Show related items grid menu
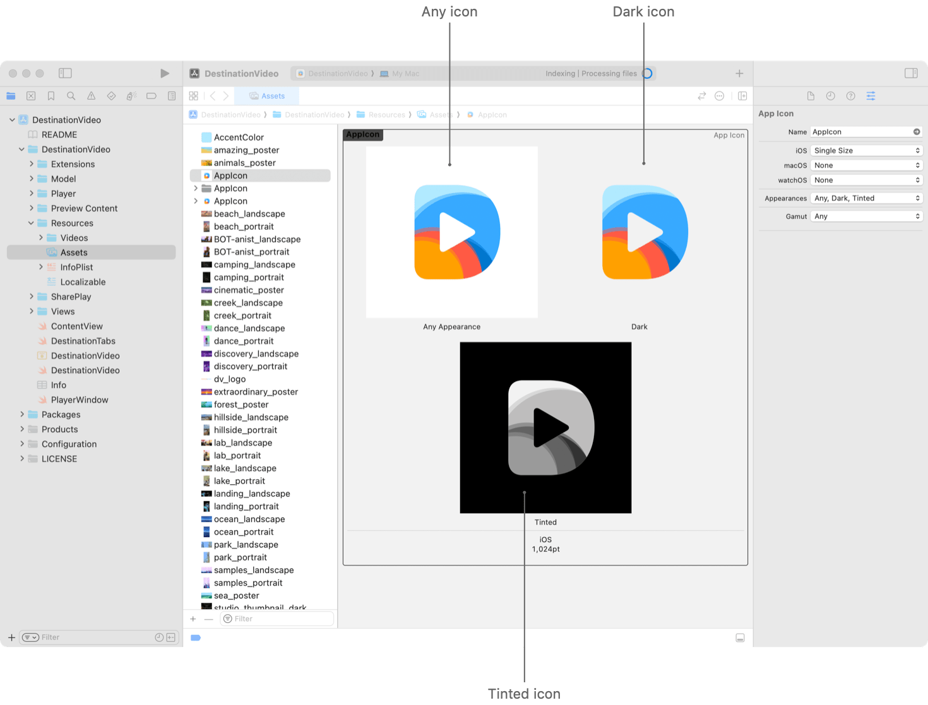928x705 pixels. coord(194,96)
